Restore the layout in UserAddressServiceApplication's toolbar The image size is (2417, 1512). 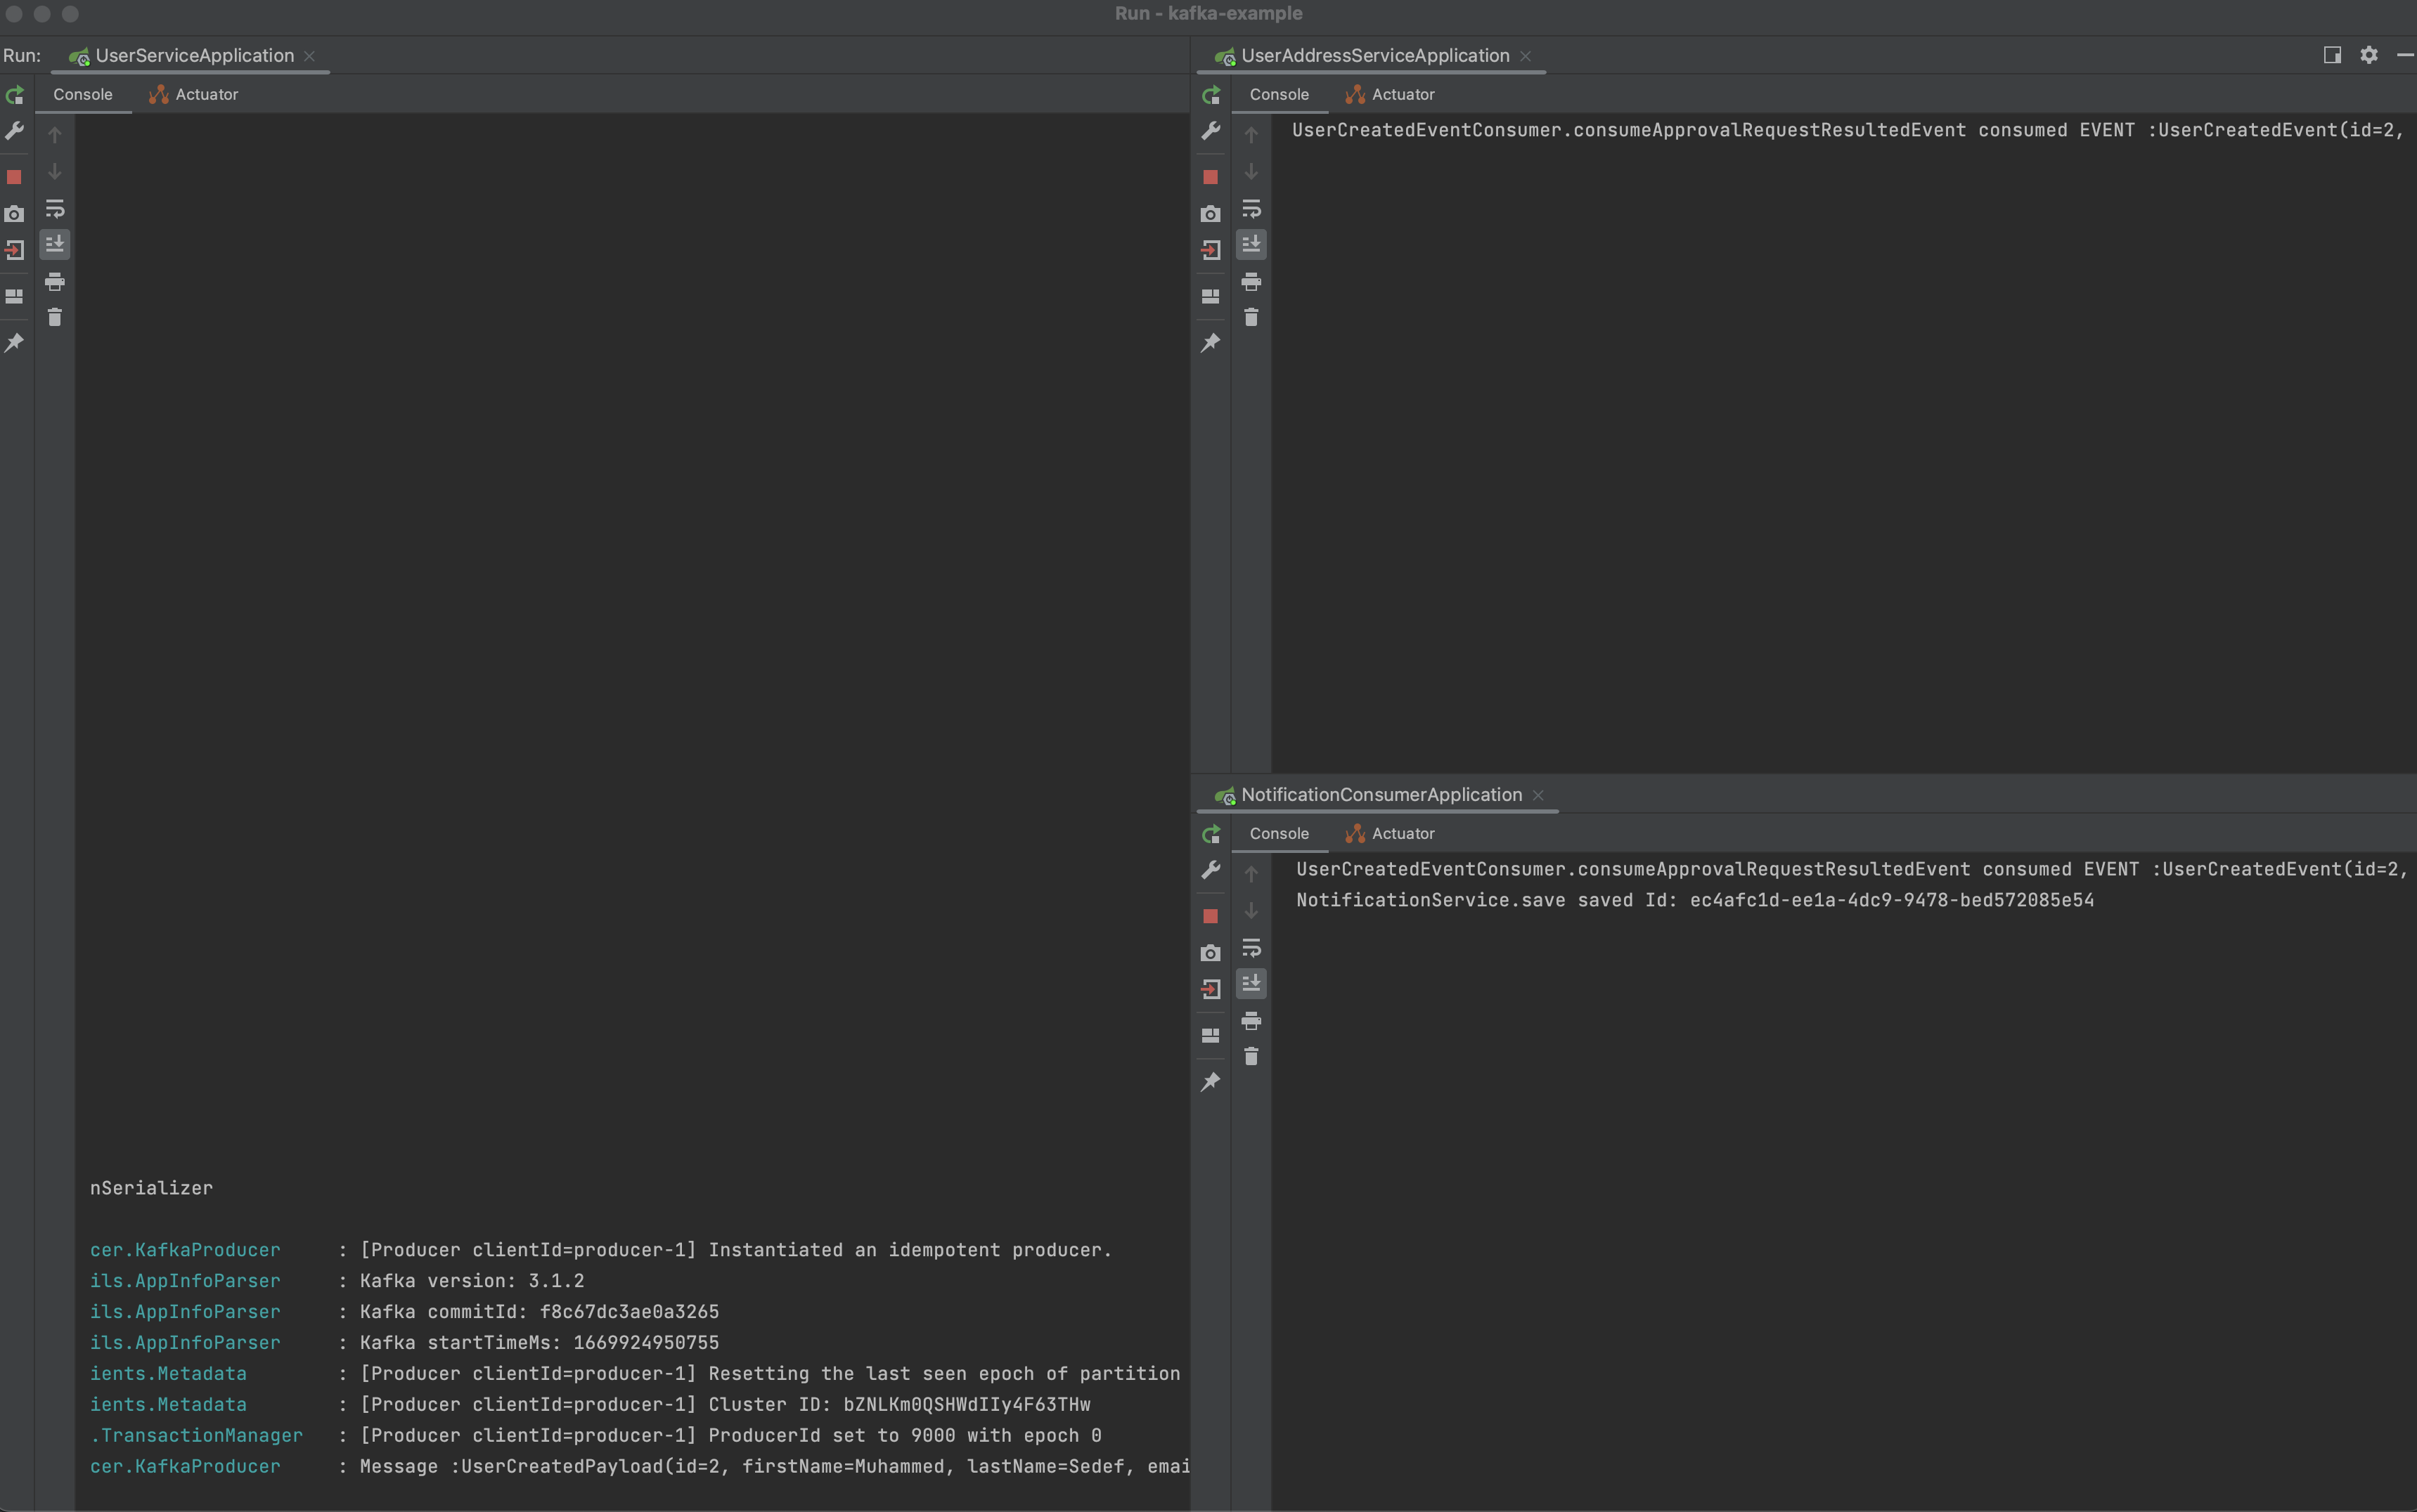pos(1211,296)
